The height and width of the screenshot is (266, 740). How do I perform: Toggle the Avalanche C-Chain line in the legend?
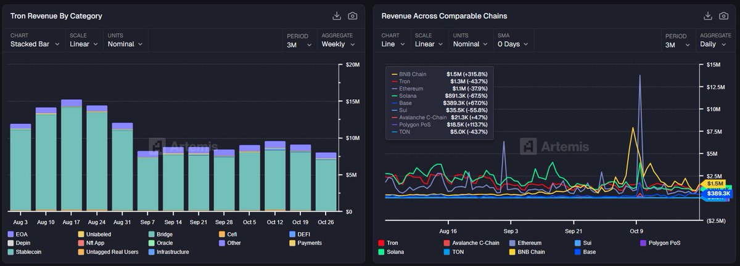472,243
